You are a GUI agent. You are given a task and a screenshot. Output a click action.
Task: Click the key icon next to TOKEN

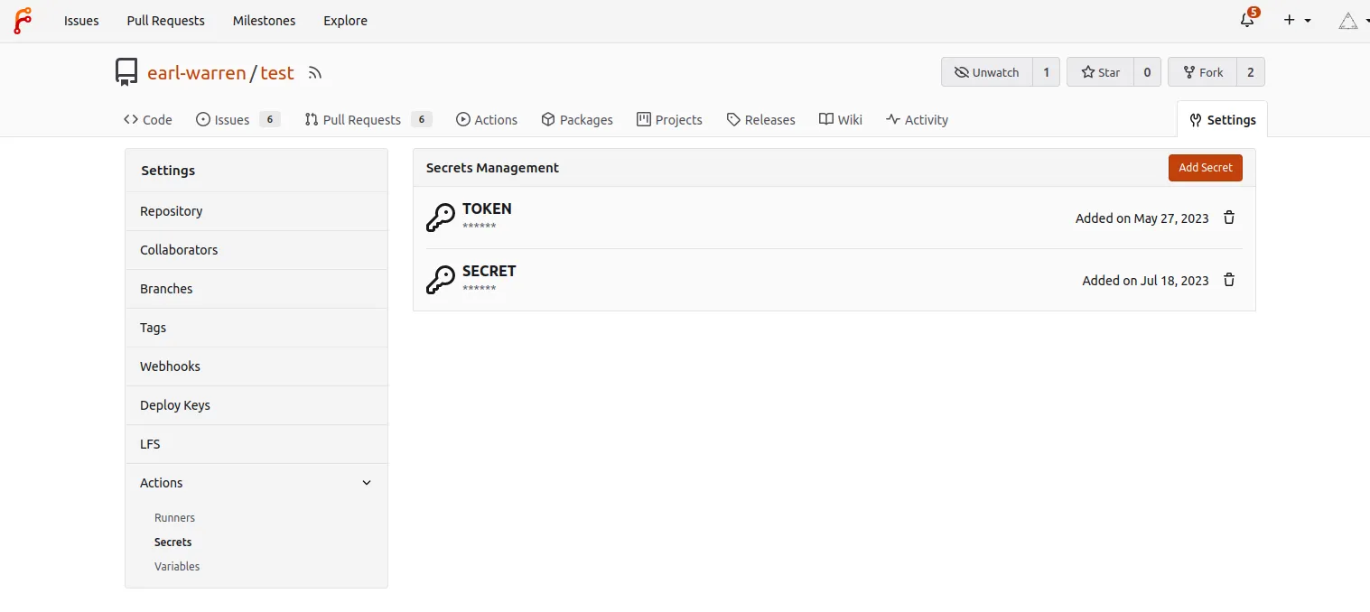click(x=440, y=218)
